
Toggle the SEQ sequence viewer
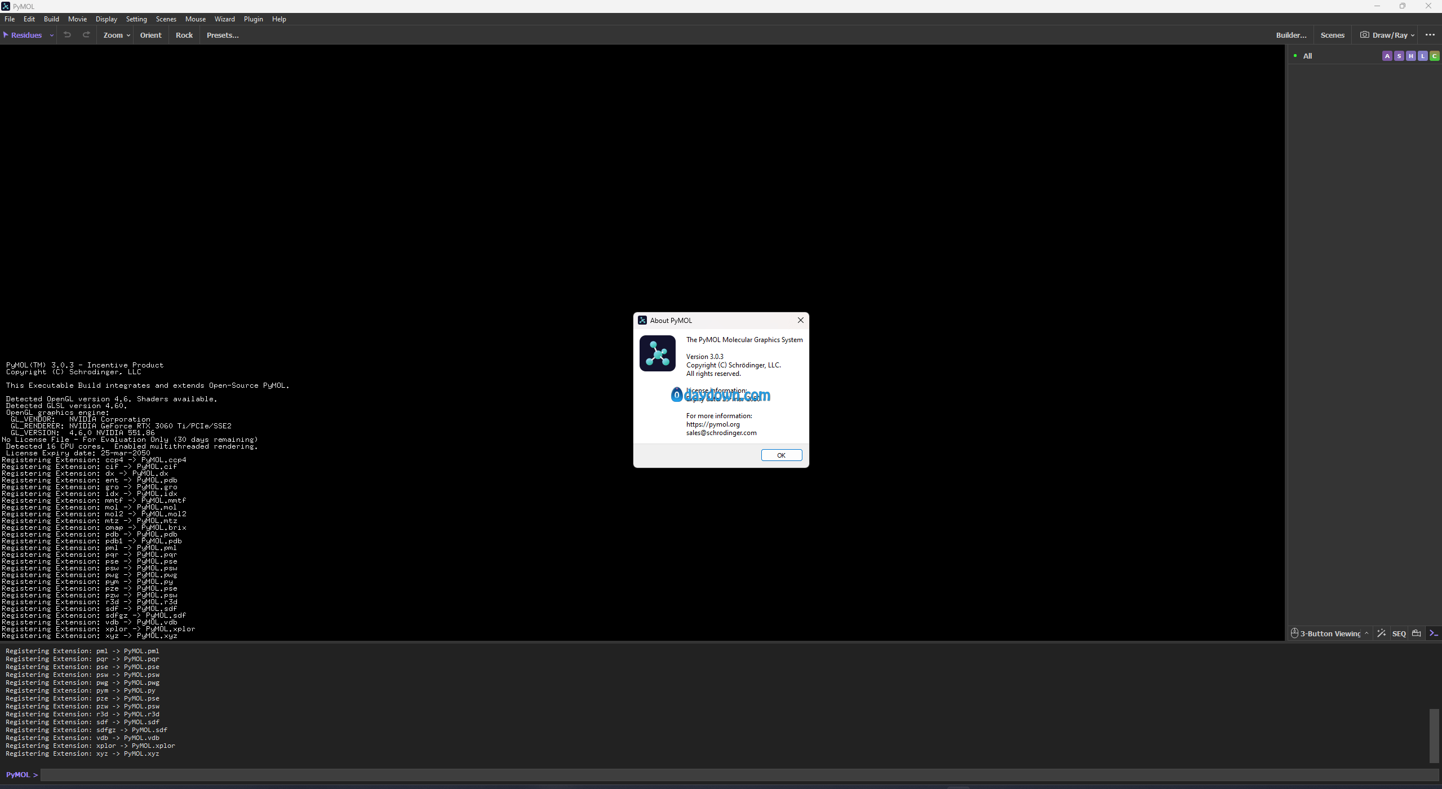1399,633
